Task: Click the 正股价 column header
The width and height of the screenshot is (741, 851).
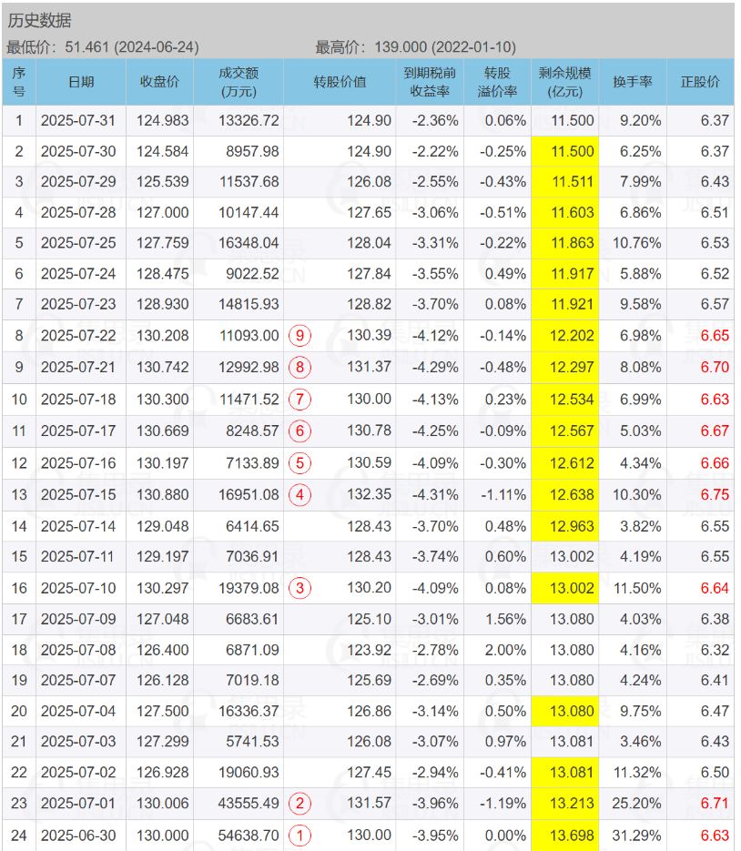Action: (x=700, y=82)
